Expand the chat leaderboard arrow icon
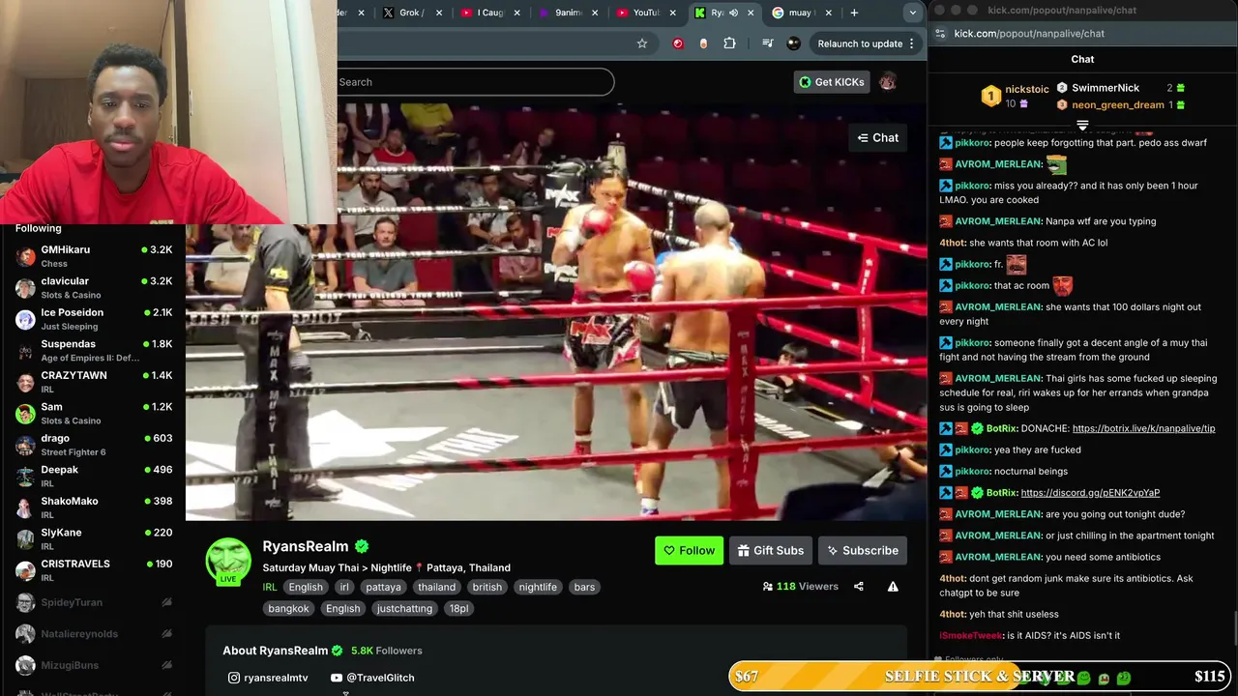 1082,125
